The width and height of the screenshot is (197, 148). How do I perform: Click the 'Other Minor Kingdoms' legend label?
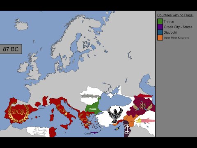pos(176,38)
